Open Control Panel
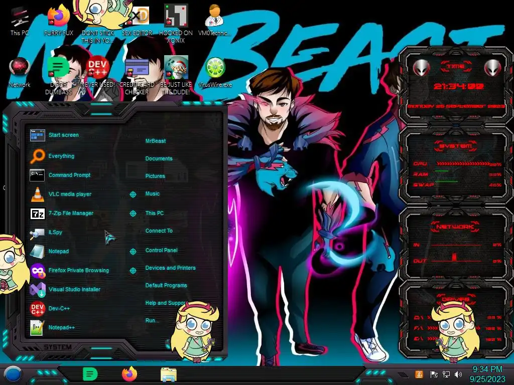The image size is (514, 385). pyautogui.click(x=161, y=250)
